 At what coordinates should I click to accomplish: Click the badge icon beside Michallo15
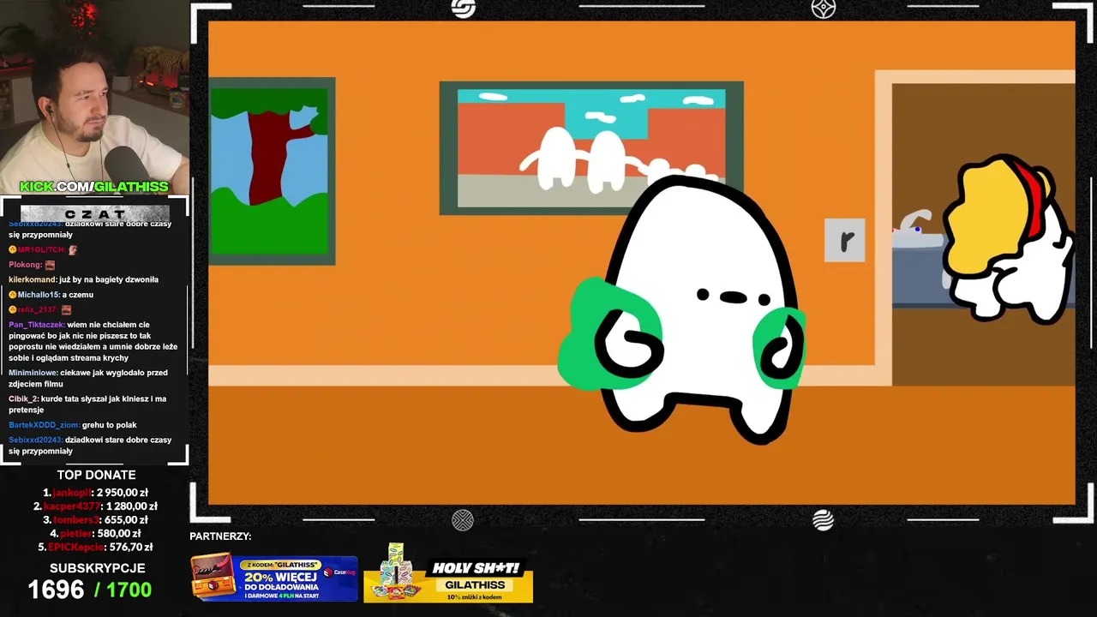click(13, 295)
